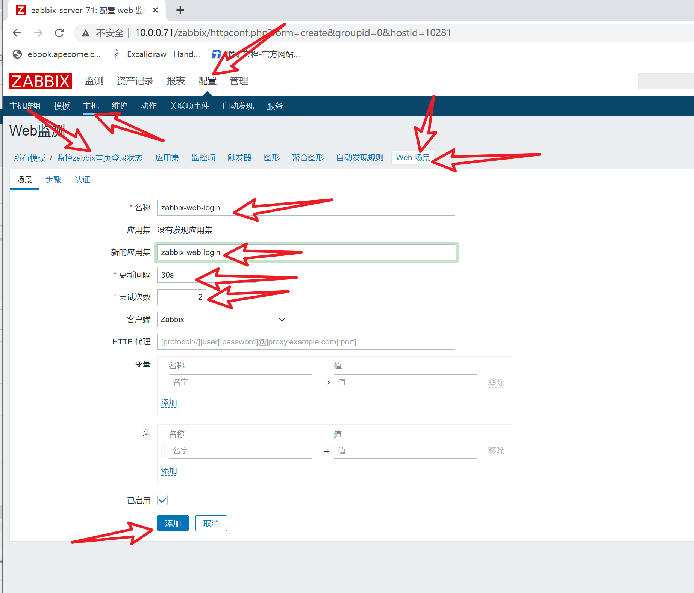Click the browser forward arrow
This screenshot has width=694, height=593.
tap(38, 33)
